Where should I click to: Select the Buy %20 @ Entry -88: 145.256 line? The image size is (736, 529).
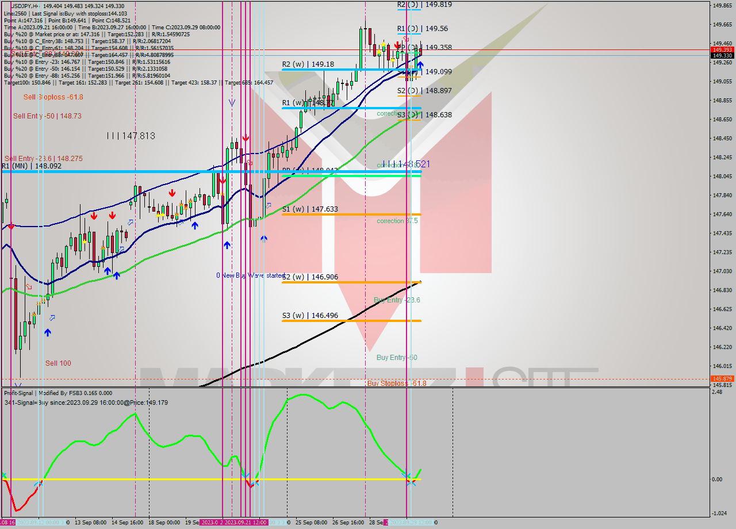[x=87, y=75]
